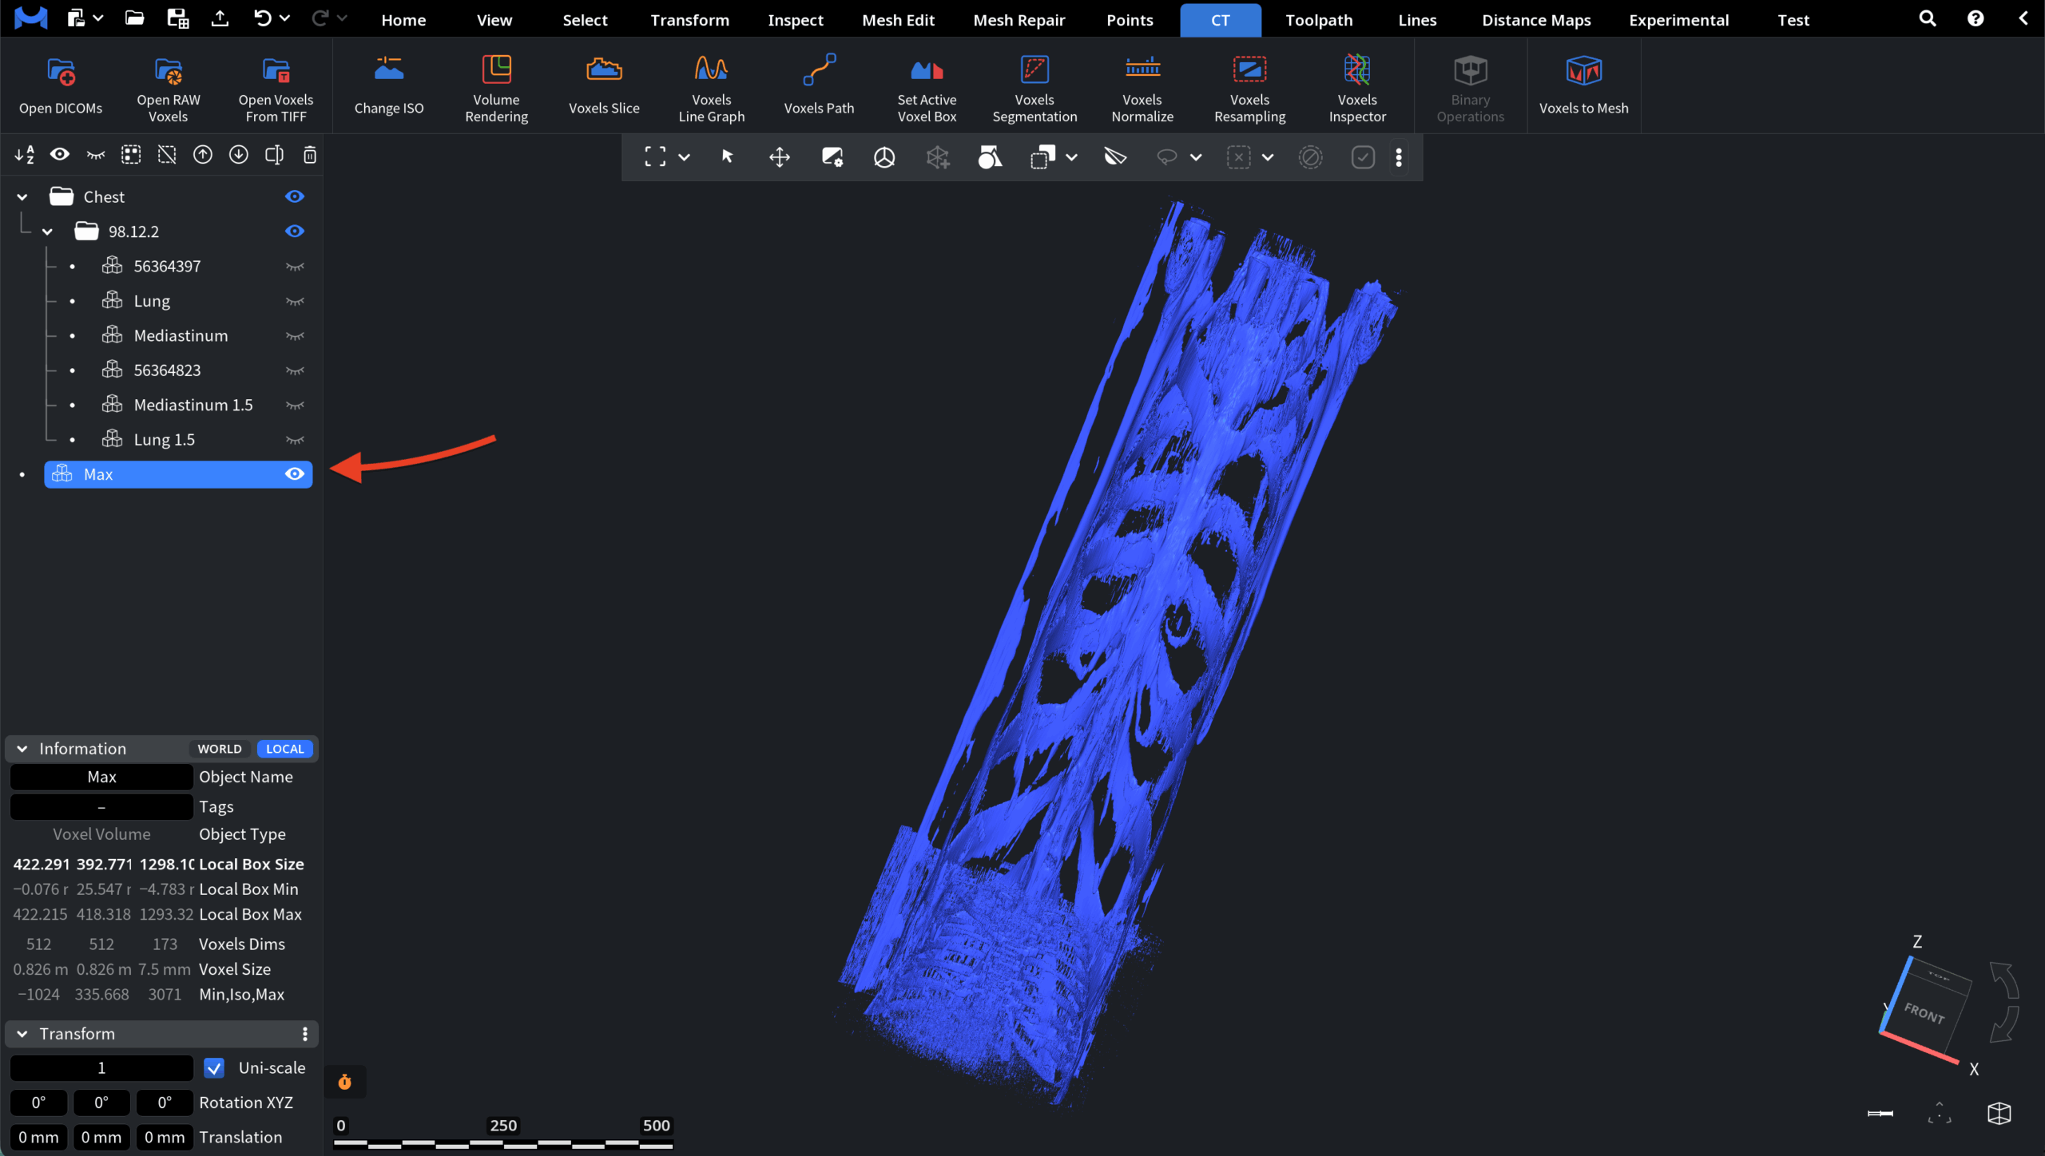Hide the Max object via eye icon

pos(295,474)
